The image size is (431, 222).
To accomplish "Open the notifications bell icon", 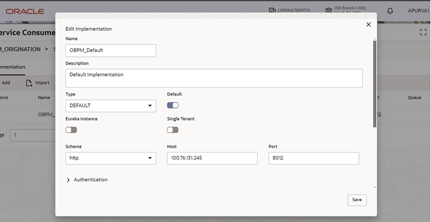I will [390, 11].
